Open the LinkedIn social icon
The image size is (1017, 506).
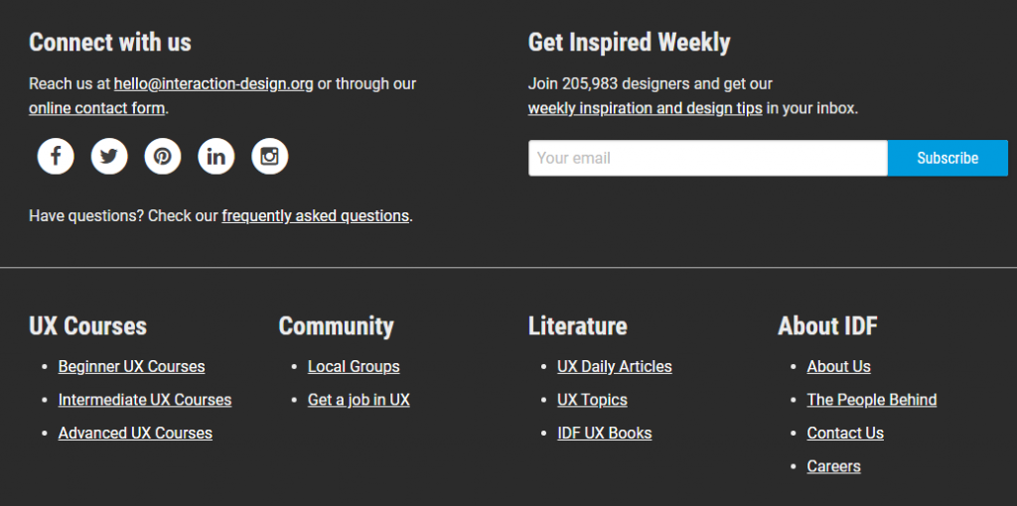[x=217, y=156]
